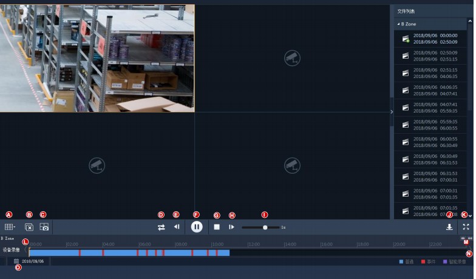Click the 2018/09/06 date field
The image size is (476, 279).
tap(33, 261)
